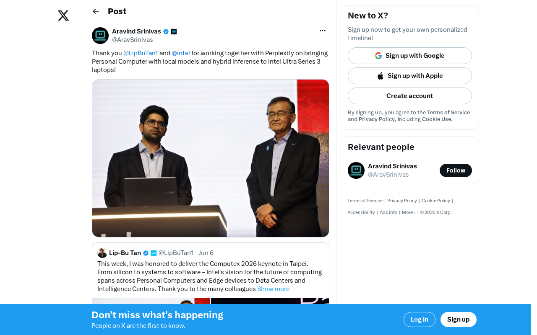
Task: Open @AravSrinivas handle in Relevant people
Action: tap(388, 175)
